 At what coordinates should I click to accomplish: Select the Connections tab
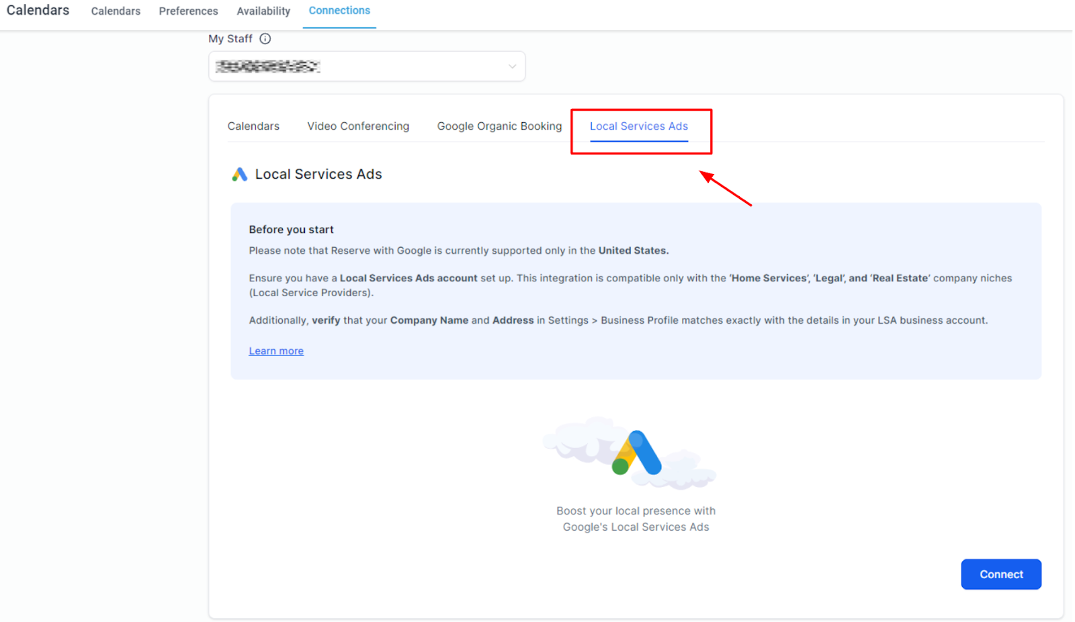pyautogui.click(x=339, y=11)
